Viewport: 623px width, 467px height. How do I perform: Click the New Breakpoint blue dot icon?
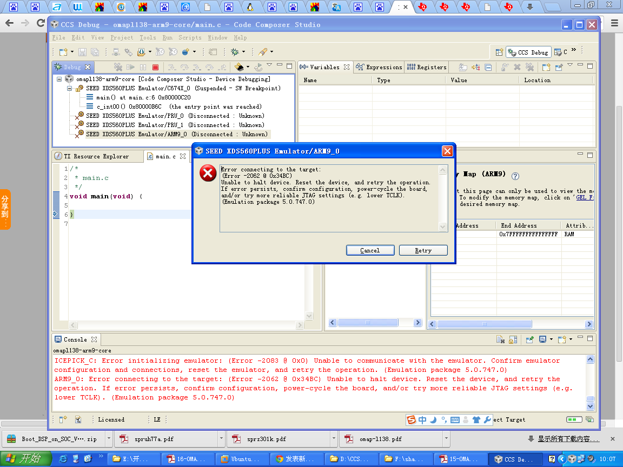pos(185,52)
